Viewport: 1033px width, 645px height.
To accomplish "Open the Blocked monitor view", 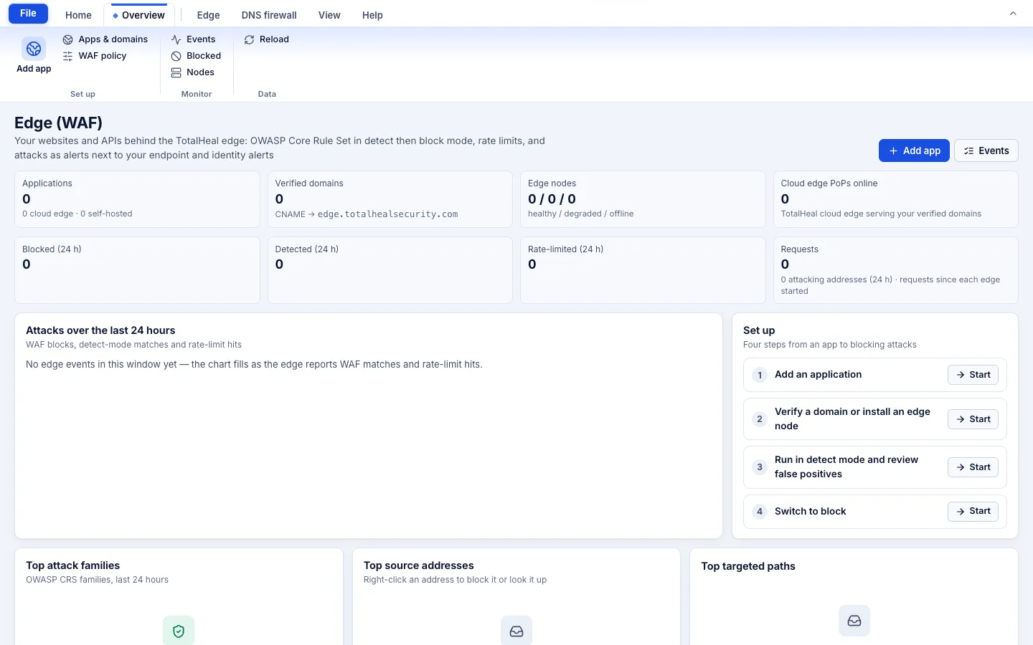I will pyautogui.click(x=196, y=56).
